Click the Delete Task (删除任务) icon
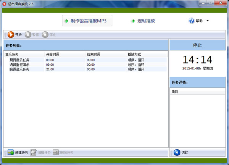The height and width of the screenshot is (165, 229). pos(56,152)
